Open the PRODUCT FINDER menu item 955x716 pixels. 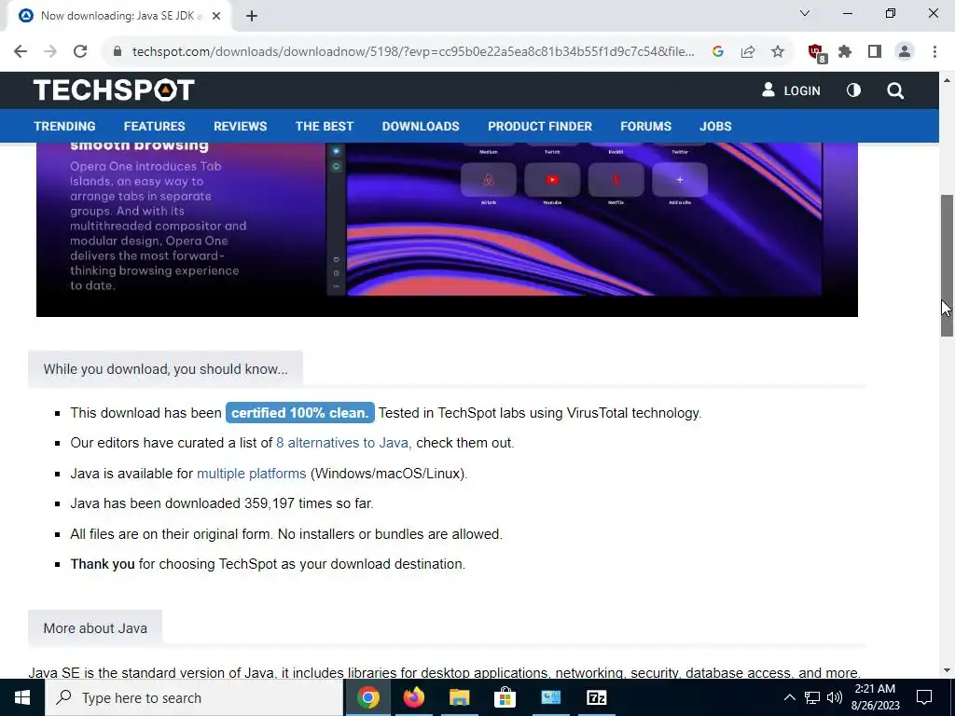point(540,126)
